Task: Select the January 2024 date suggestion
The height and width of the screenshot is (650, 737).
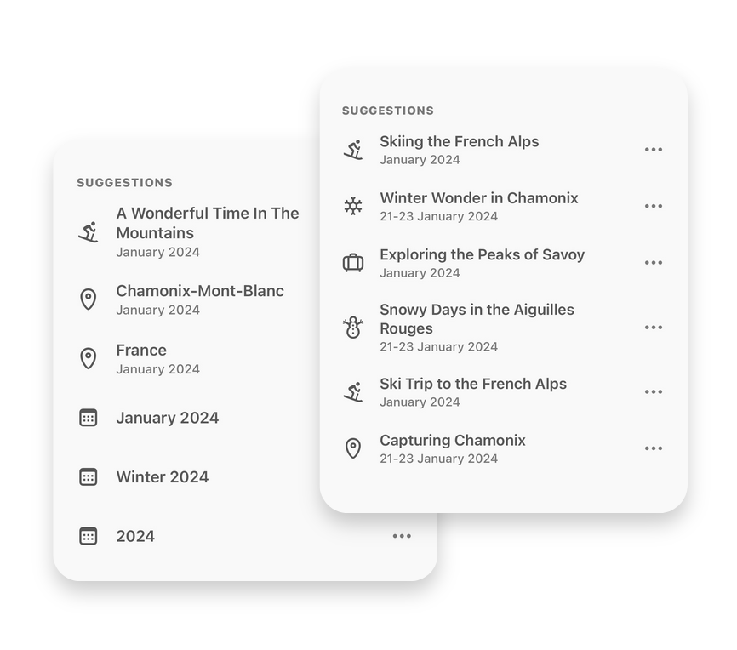Action: [168, 418]
